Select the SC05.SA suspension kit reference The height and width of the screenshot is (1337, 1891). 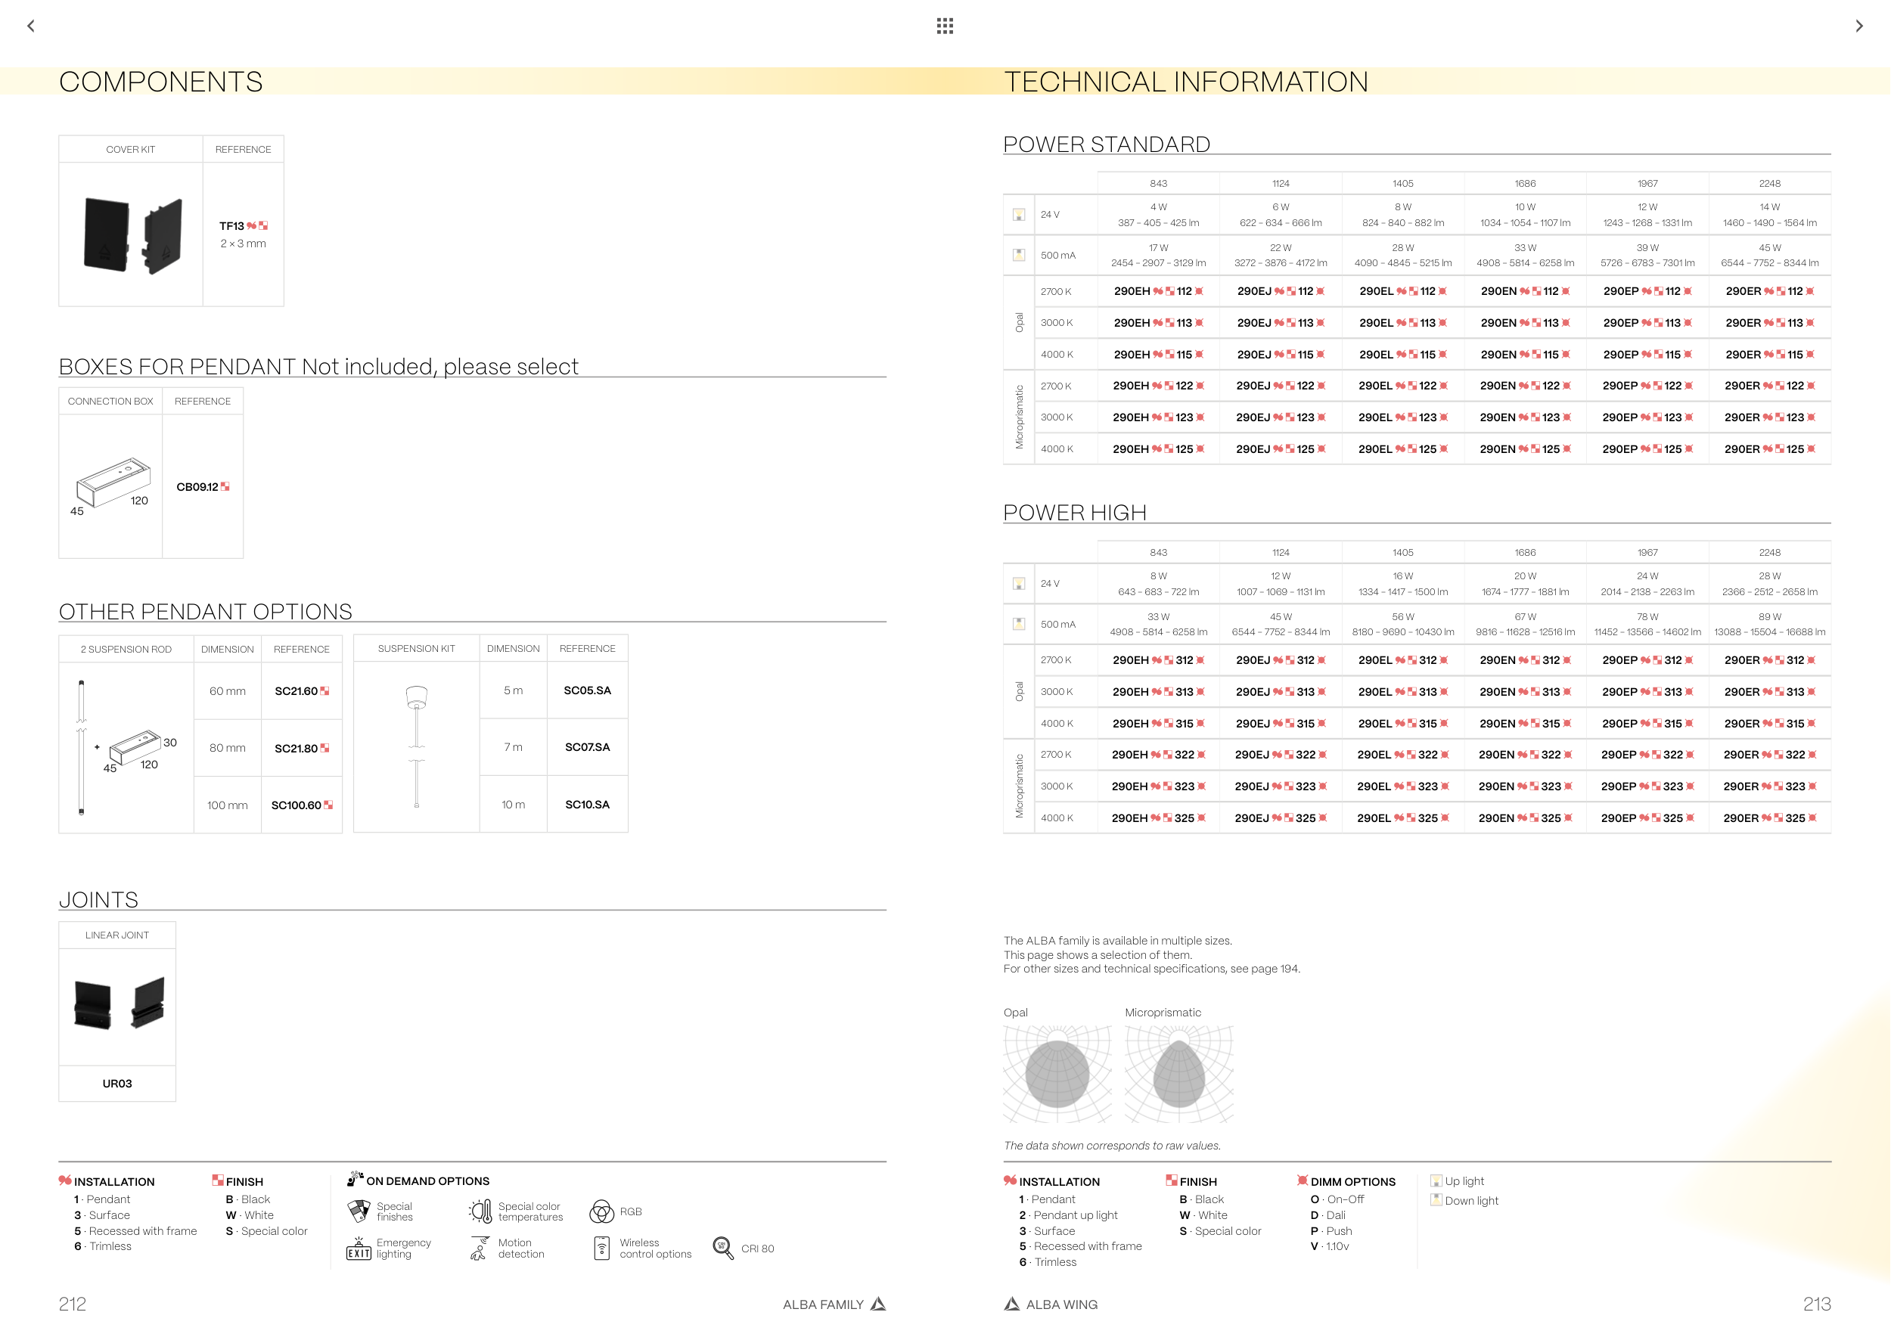[x=587, y=690]
